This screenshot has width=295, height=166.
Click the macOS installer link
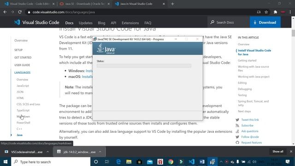[87, 77]
